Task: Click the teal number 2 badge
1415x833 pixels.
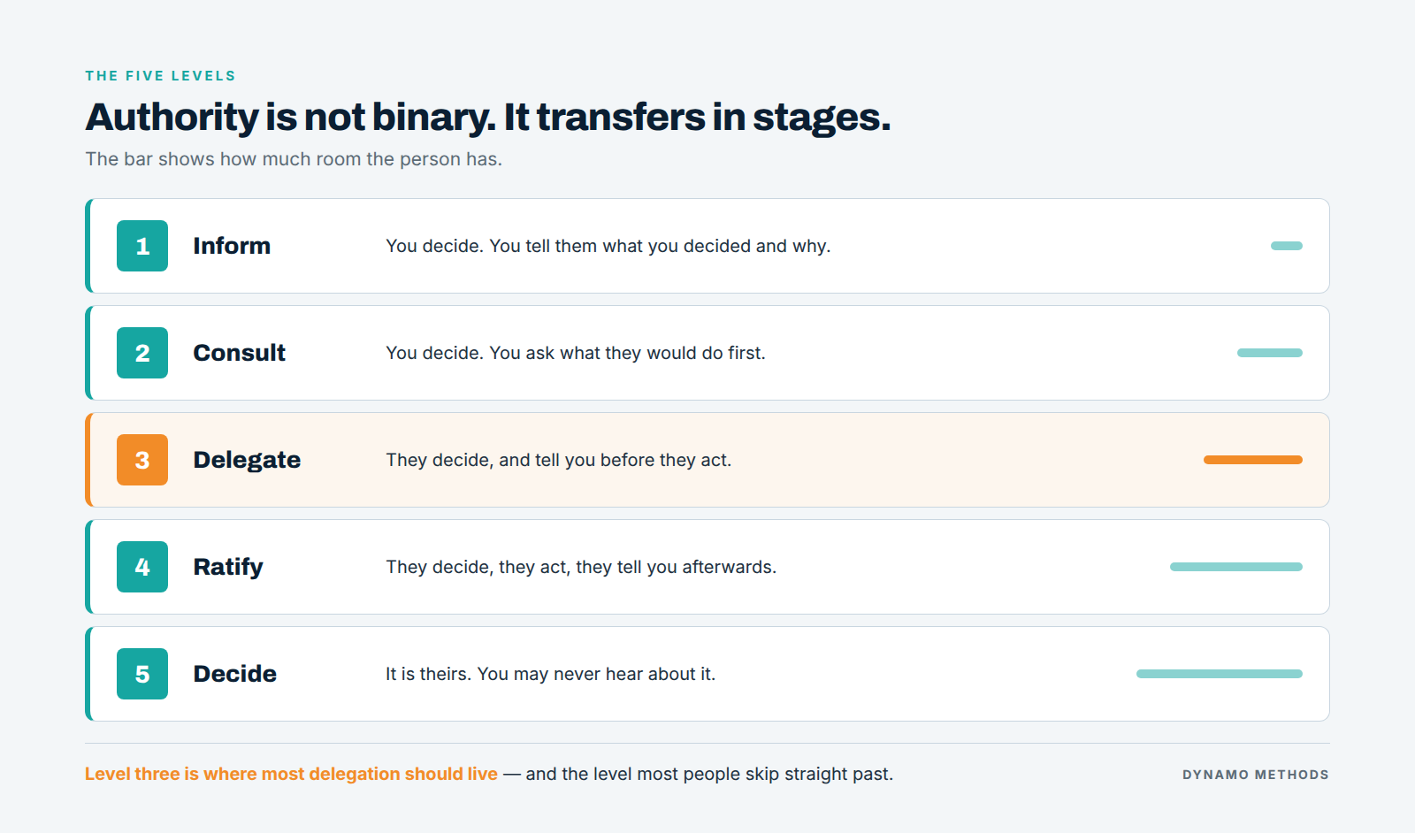Action: click(x=142, y=353)
